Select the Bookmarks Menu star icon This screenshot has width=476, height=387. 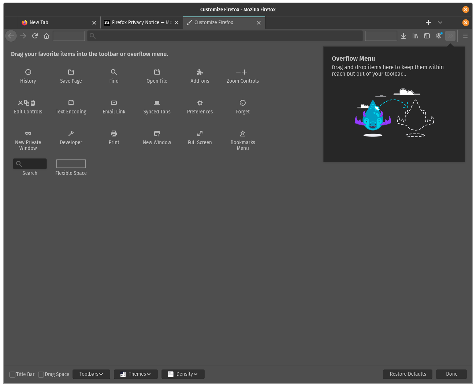[x=243, y=134]
